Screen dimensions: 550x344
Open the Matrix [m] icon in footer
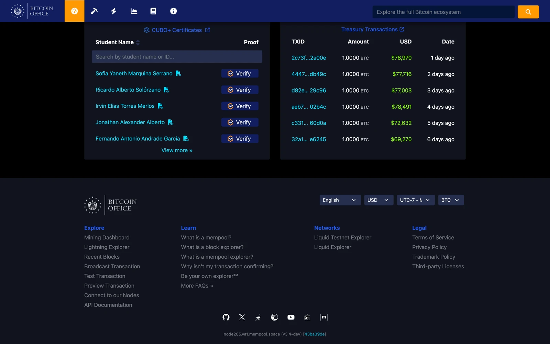[x=324, y=317]
